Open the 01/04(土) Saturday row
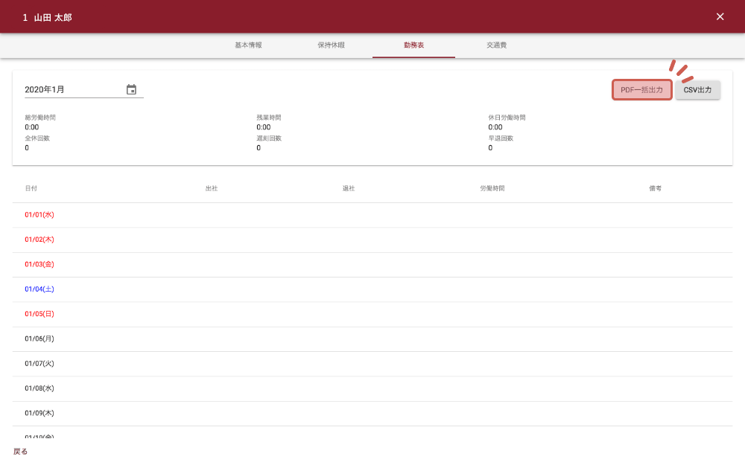 tap(39, 289)
